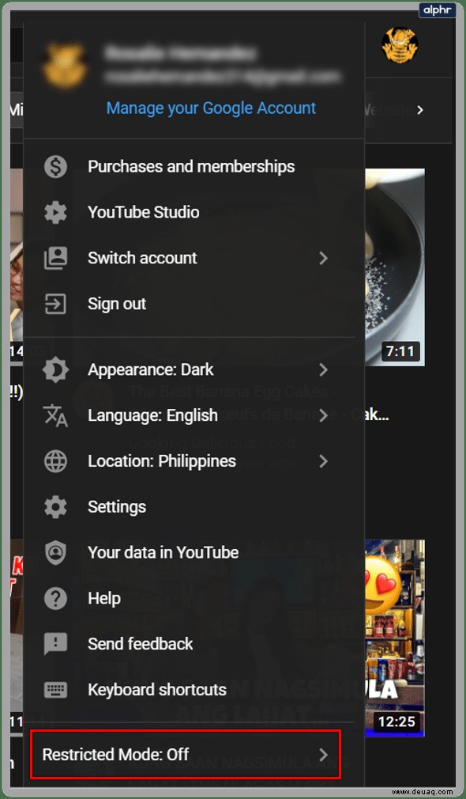Click the Sign out arrow icon
The image size is (466, 799).
tap(55, 305)
